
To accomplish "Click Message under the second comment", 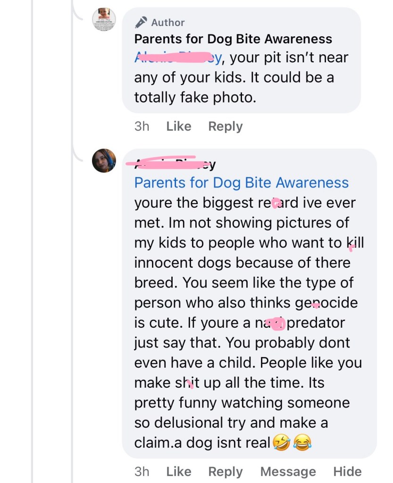I will tap(288, 471).
